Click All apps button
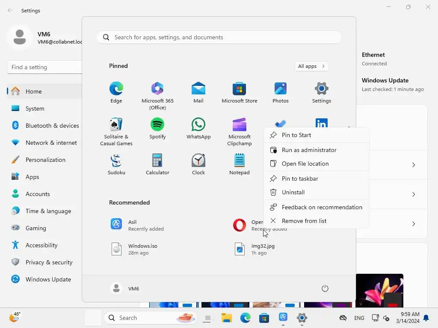The width and height of the screenshot is (438, 328). [x=311, y=66]
